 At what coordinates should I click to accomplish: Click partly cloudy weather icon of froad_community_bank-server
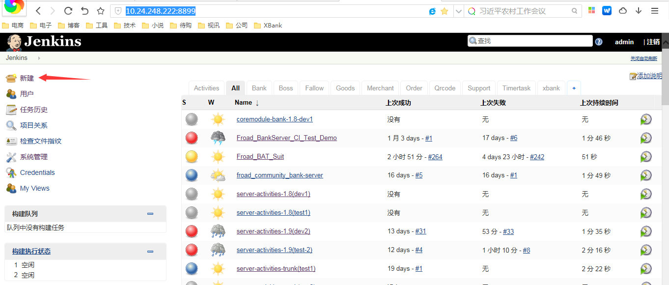[218, 175]
